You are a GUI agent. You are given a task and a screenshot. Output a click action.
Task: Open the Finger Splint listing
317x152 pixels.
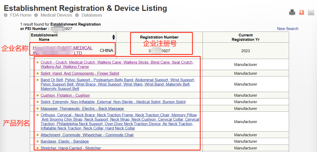[80, 74]
